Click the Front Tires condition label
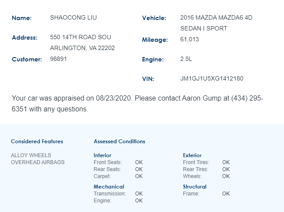Viewport: 284px width, 212px height. 196,162
